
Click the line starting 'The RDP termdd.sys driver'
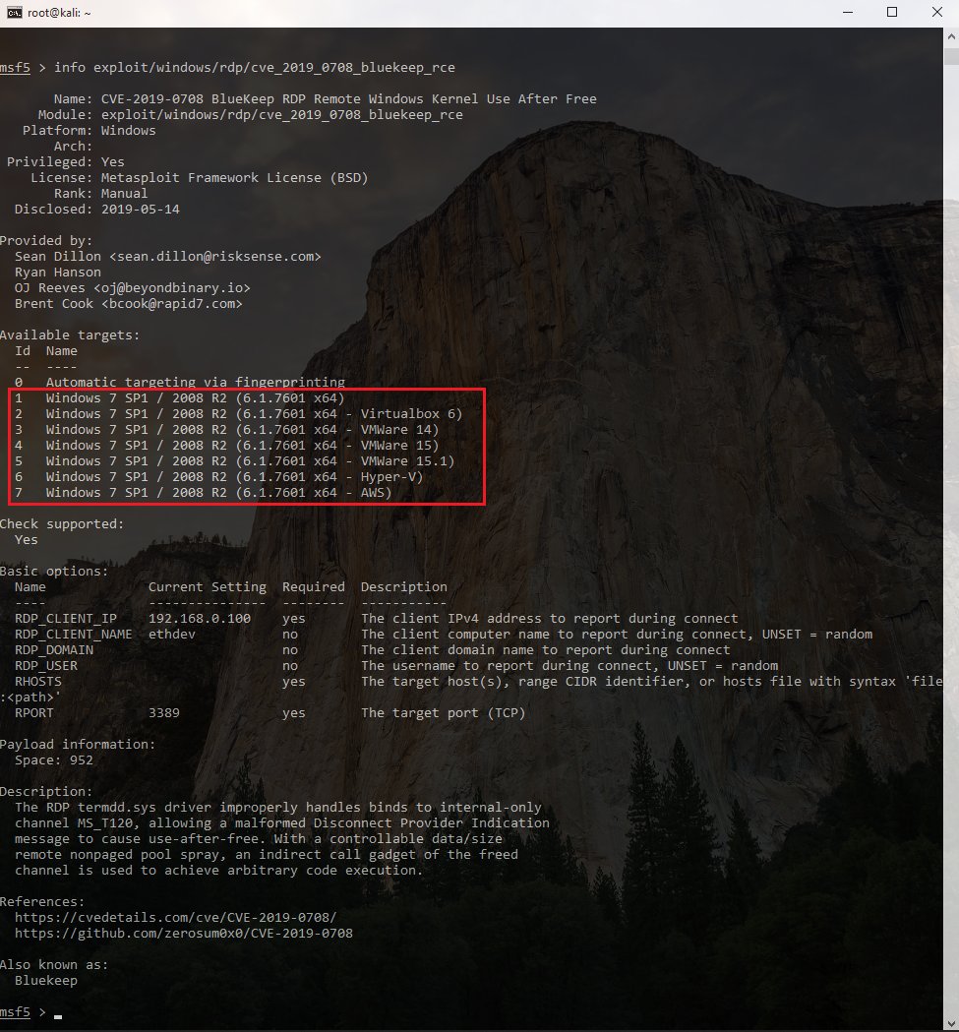pyautogui.click(x=277, y=808)
